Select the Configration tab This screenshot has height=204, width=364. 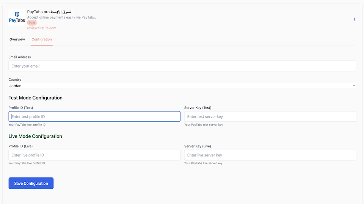tap(42, 39)
